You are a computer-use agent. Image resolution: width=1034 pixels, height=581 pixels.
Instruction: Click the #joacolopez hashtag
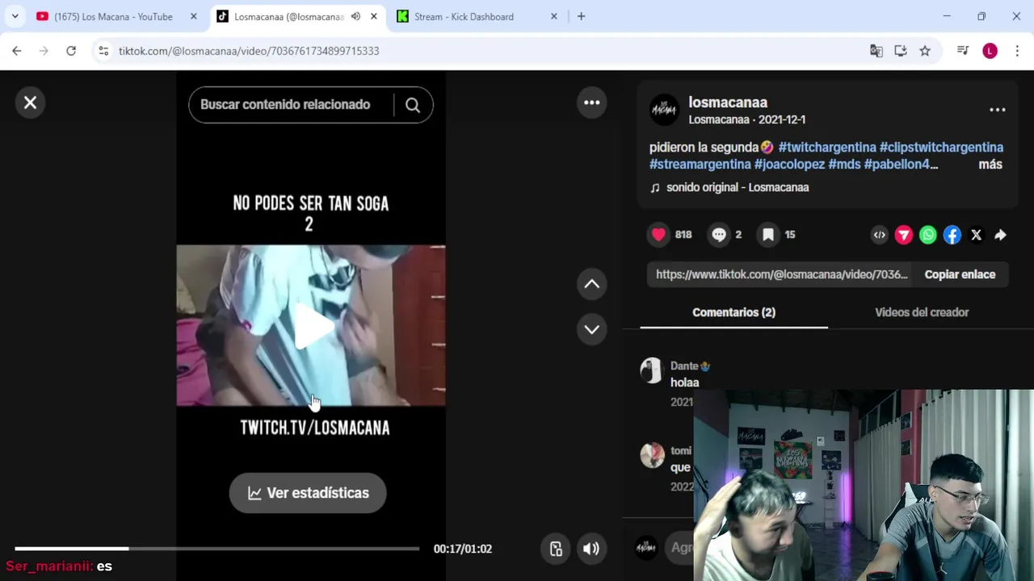pyautogui.click(x=789, y=165)
